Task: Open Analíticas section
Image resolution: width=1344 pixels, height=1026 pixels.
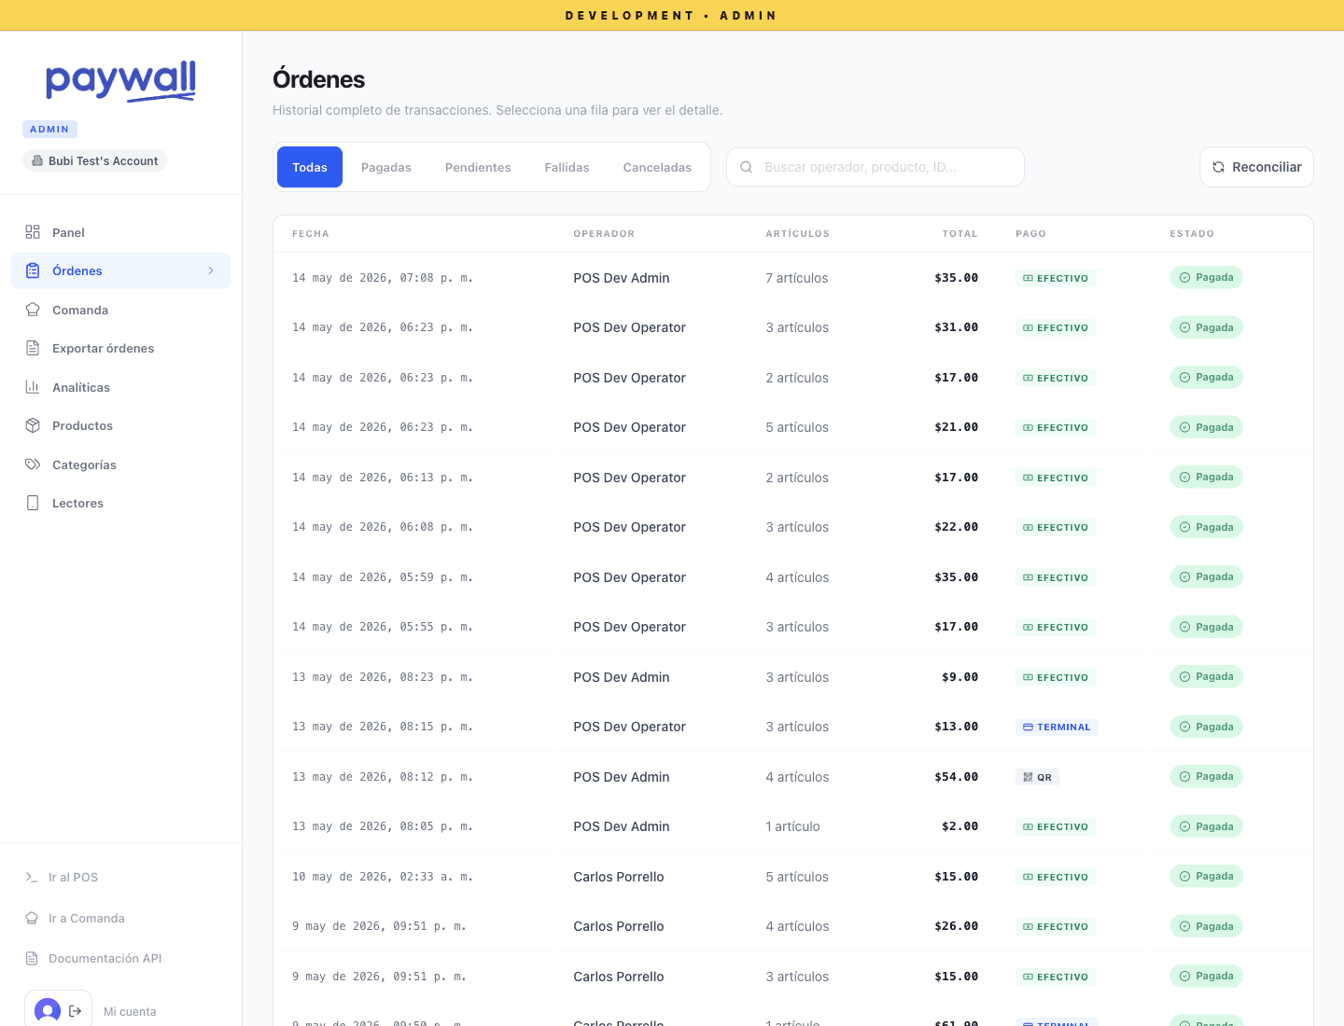Action: point(121,387)
